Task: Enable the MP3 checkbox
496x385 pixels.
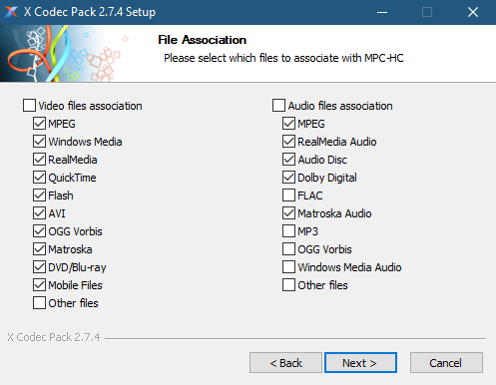Action: click(288, 231)
